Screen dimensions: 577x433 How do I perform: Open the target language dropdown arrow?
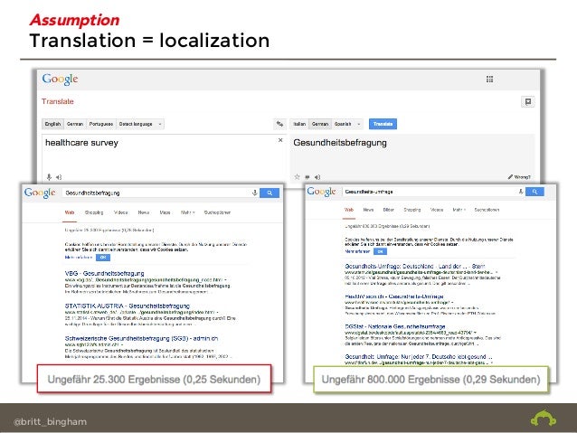[359, 125]
